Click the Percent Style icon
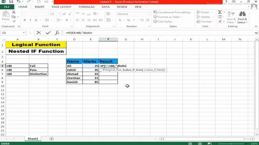 (x=129, y=20)
